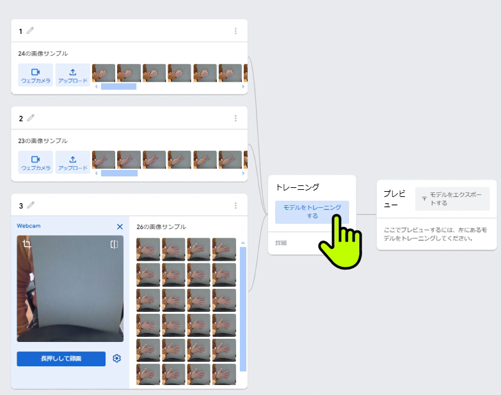Close the Webcam panel in class 3
Screen dimensions: 501x395
pos(120,226)
